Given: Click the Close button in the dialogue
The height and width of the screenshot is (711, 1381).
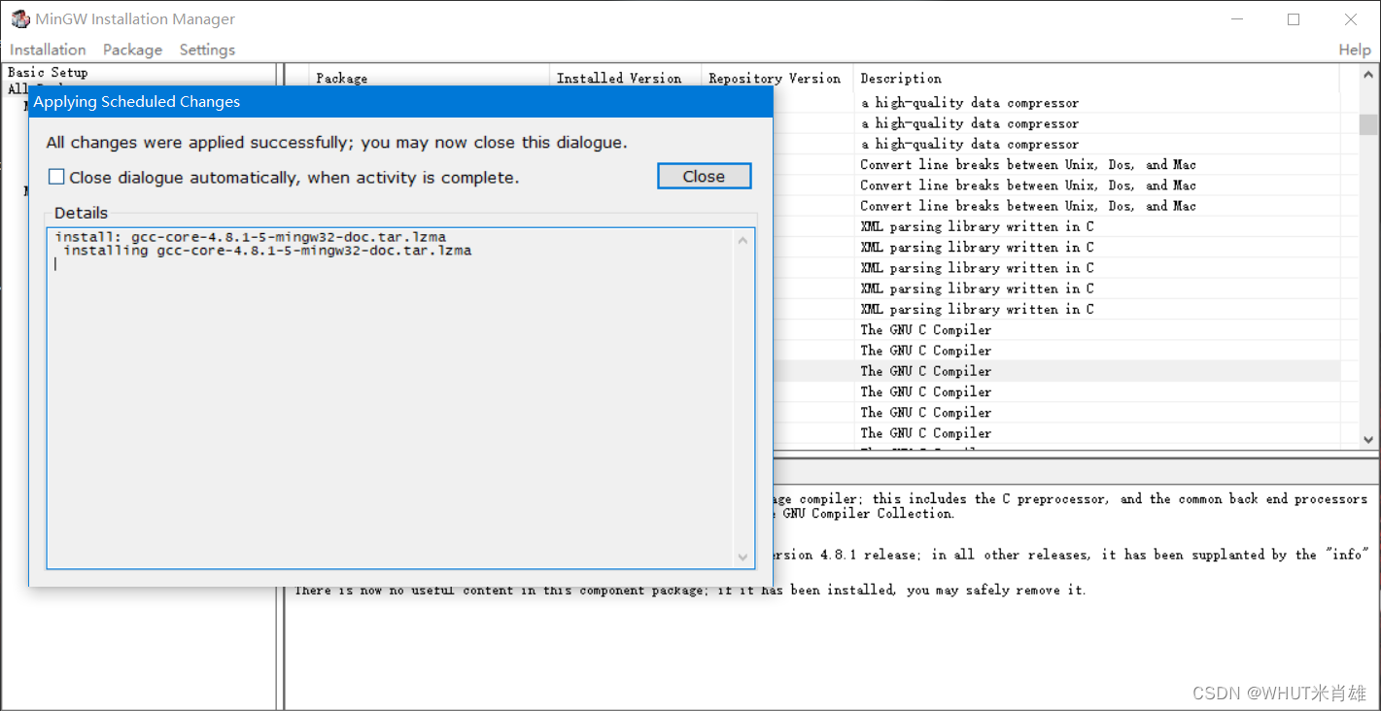Looking at the screenshot, I should coord(704,176).
